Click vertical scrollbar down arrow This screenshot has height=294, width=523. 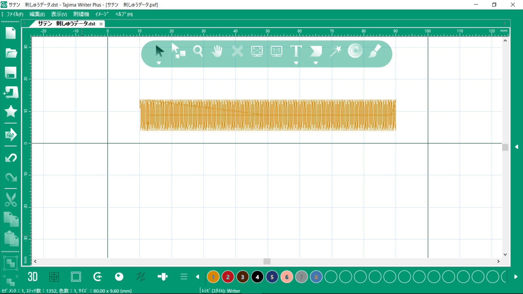coord(505,254)
